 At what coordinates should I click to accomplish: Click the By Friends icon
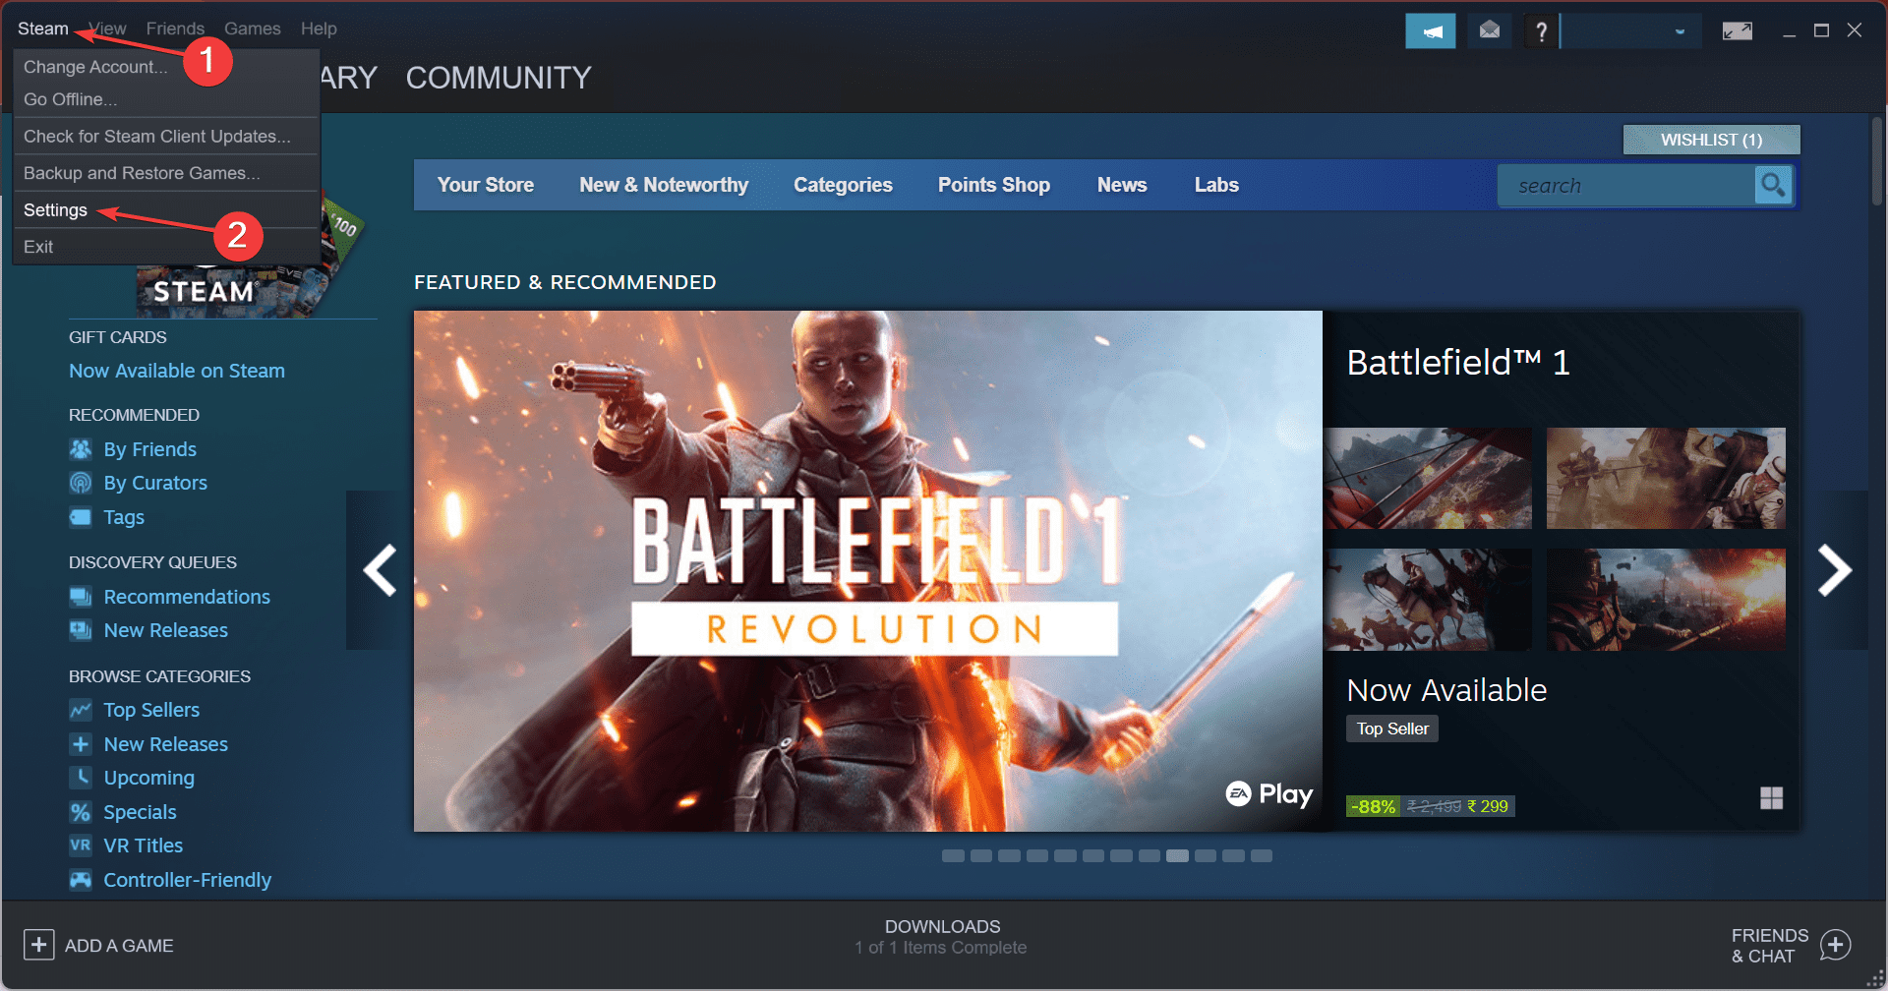(81, 449)
